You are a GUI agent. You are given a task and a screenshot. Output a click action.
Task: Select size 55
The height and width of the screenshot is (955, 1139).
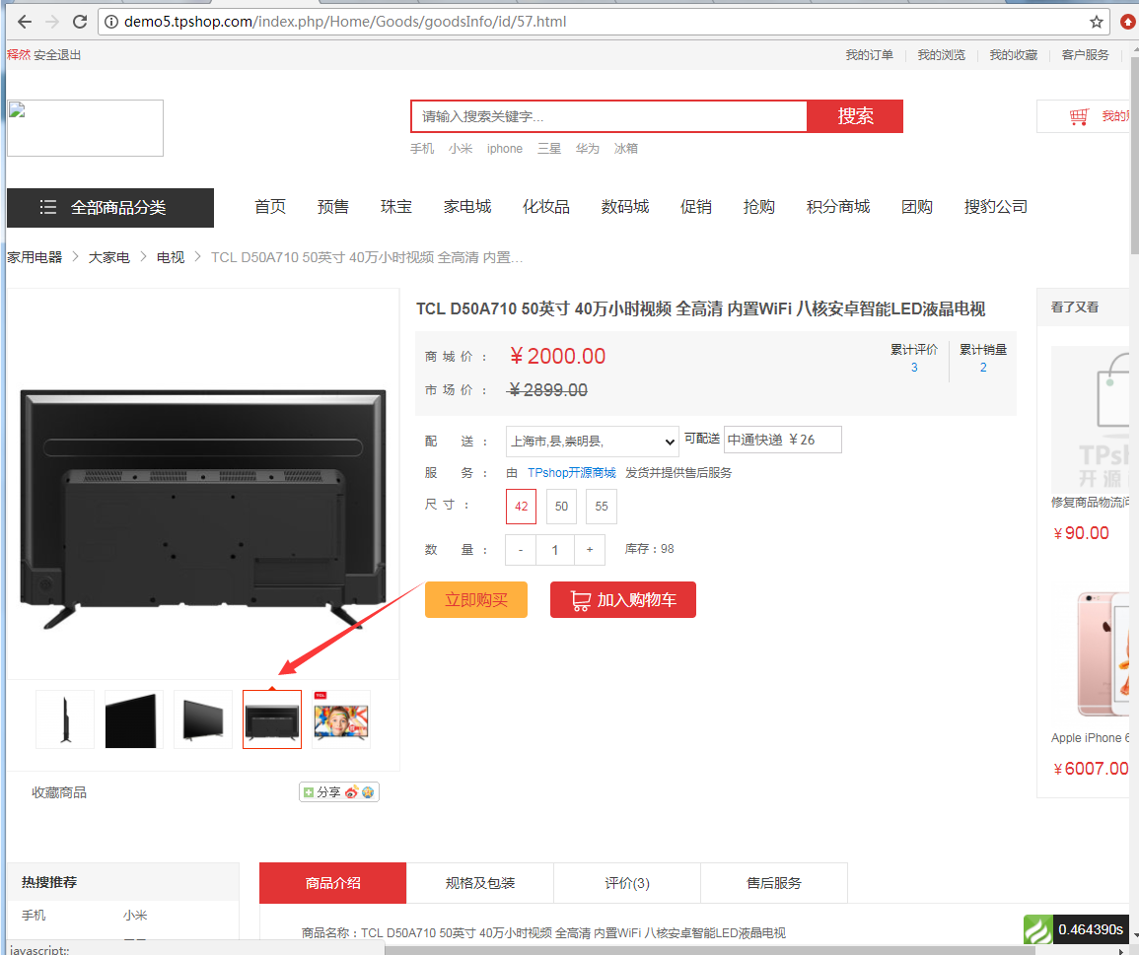602,507
